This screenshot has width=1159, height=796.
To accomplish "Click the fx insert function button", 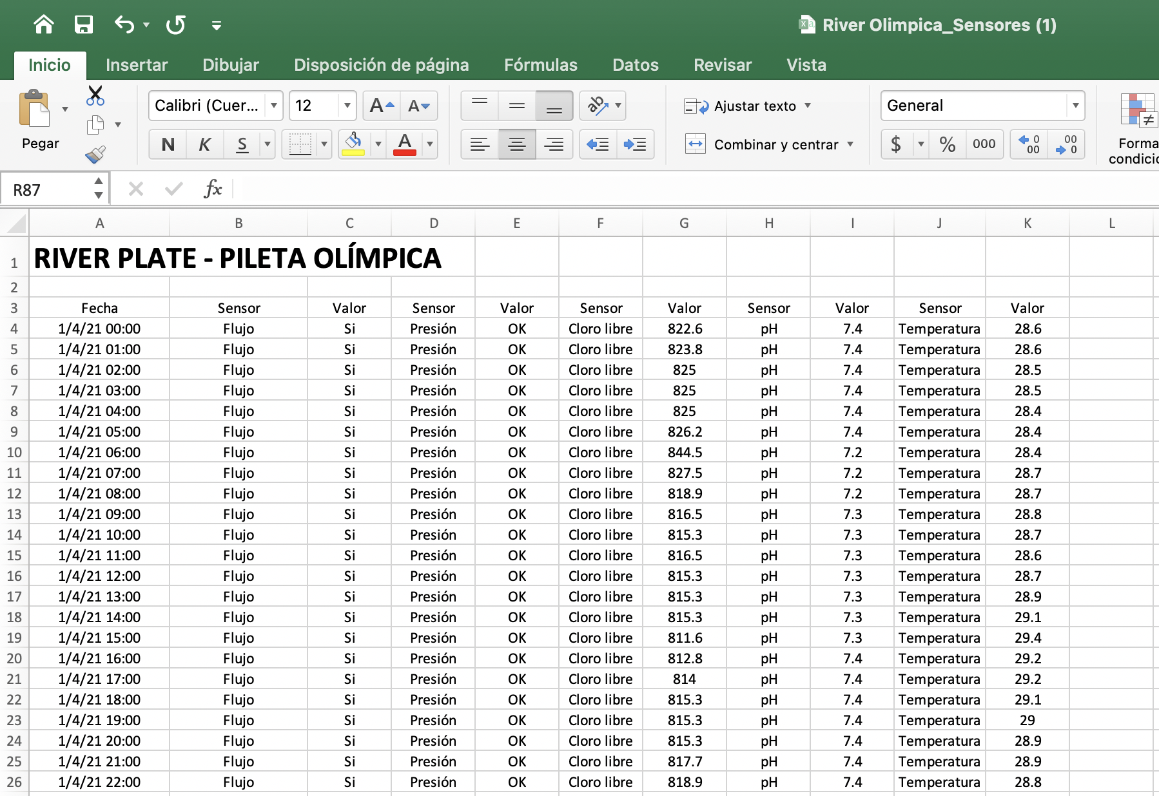I will point(213,189).
